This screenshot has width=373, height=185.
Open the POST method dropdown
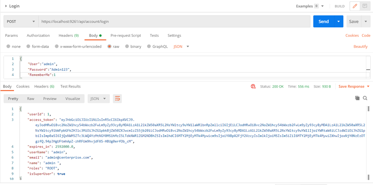point(21,21)
